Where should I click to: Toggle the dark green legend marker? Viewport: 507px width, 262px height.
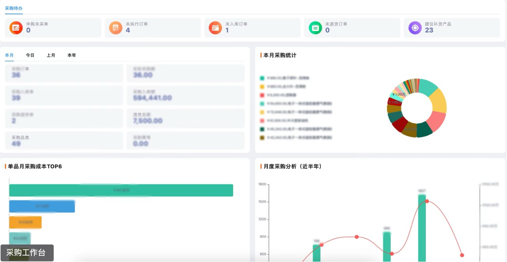[262, 129]
